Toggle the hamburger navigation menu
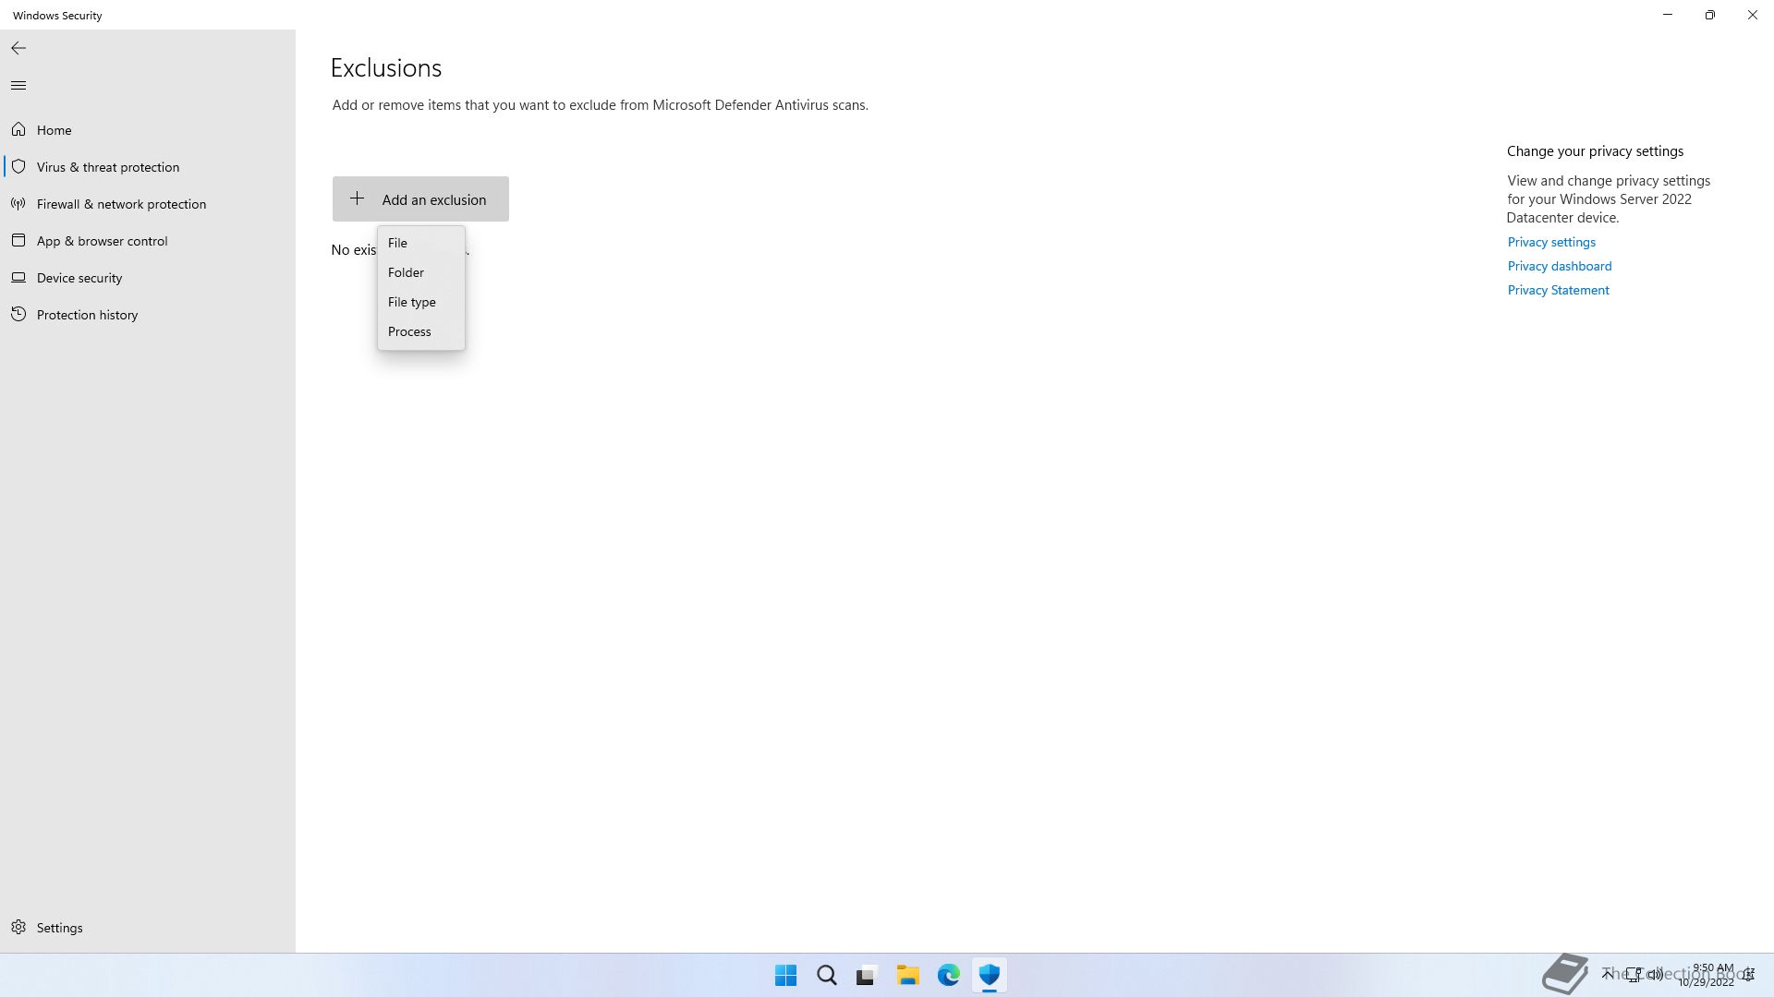Viewport: 1774px width, 997px height. (x=18, y=86)
